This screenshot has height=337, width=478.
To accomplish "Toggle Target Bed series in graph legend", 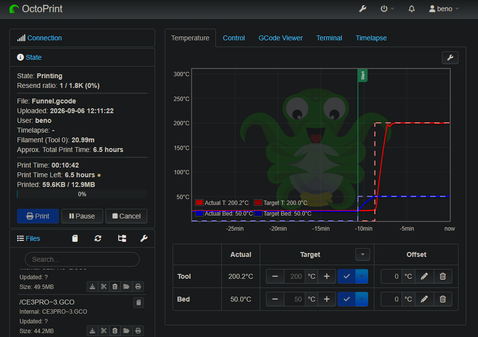I will (x=284, y=213).
